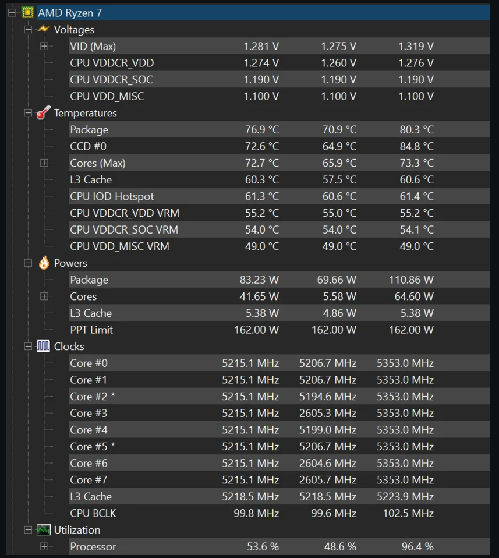Select the AMD Ryzen 7 label
The width and height of the screenshot is (499, 558).
coord(70,13)
